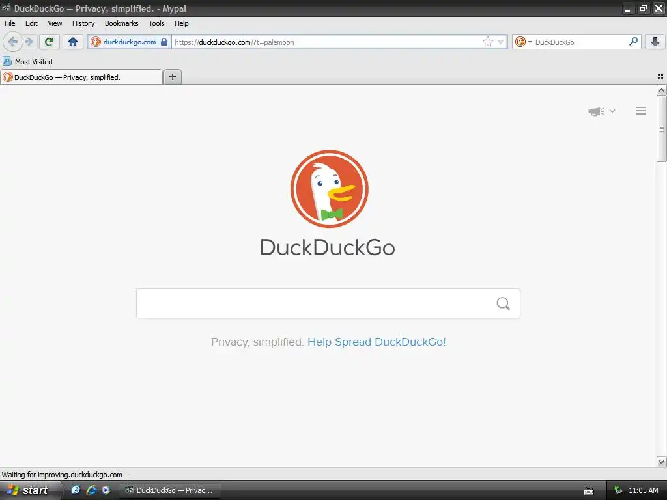Open the Help Spread DuckDuckGo! link
This screenshot has height=500, width=667.
pos(376,342)
